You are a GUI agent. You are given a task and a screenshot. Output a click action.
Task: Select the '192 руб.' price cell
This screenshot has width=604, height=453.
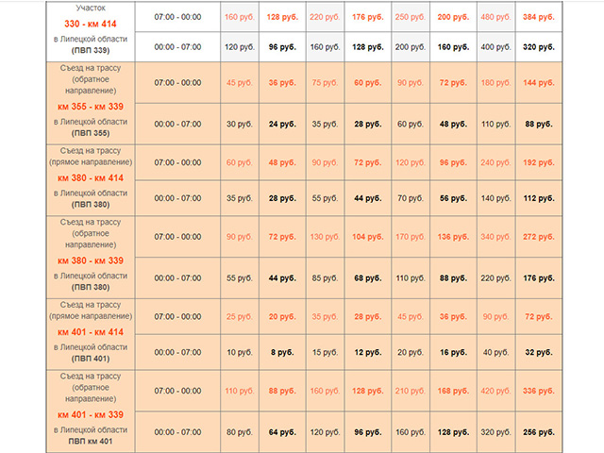[539, 162]
